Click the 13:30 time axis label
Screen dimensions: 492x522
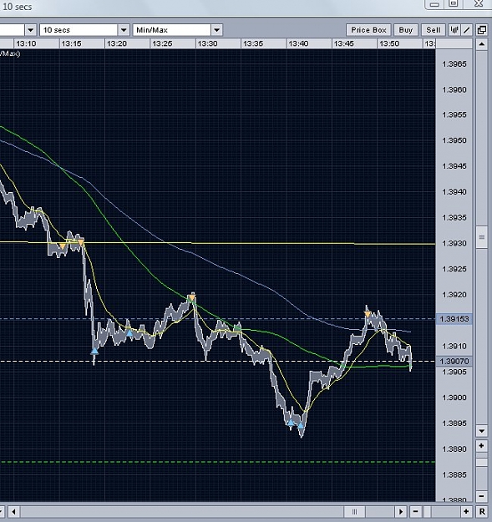coord(207,43)
